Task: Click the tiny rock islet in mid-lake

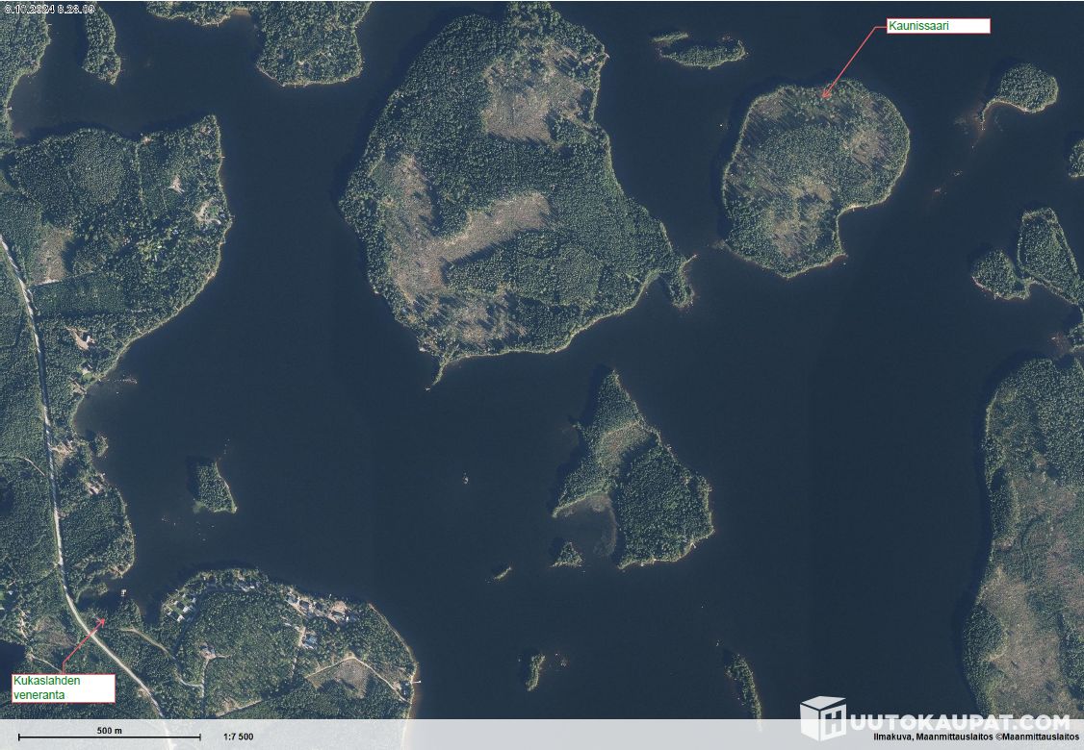Action: pyautogui.click(x=467, y=478)
